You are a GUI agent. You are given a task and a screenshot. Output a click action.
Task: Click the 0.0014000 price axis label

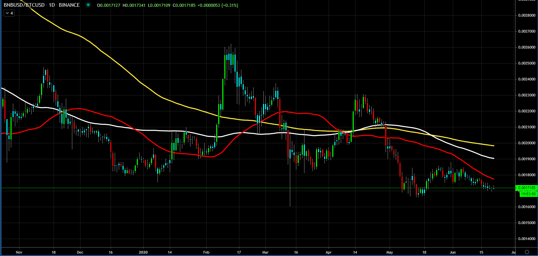coord(527,239)
